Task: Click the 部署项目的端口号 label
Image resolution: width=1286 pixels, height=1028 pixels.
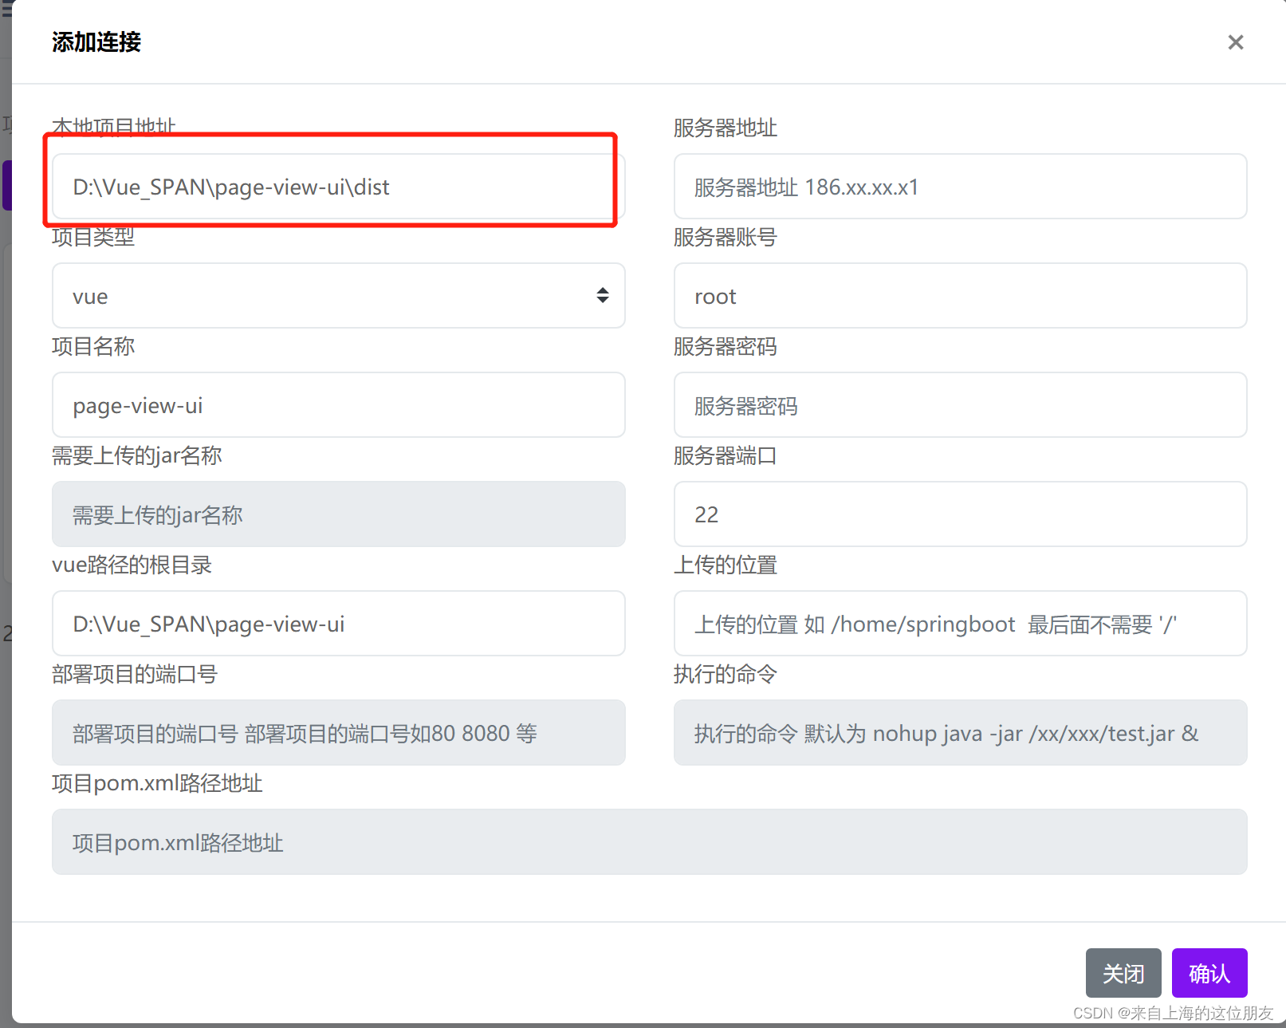Action: pos(135,674)
